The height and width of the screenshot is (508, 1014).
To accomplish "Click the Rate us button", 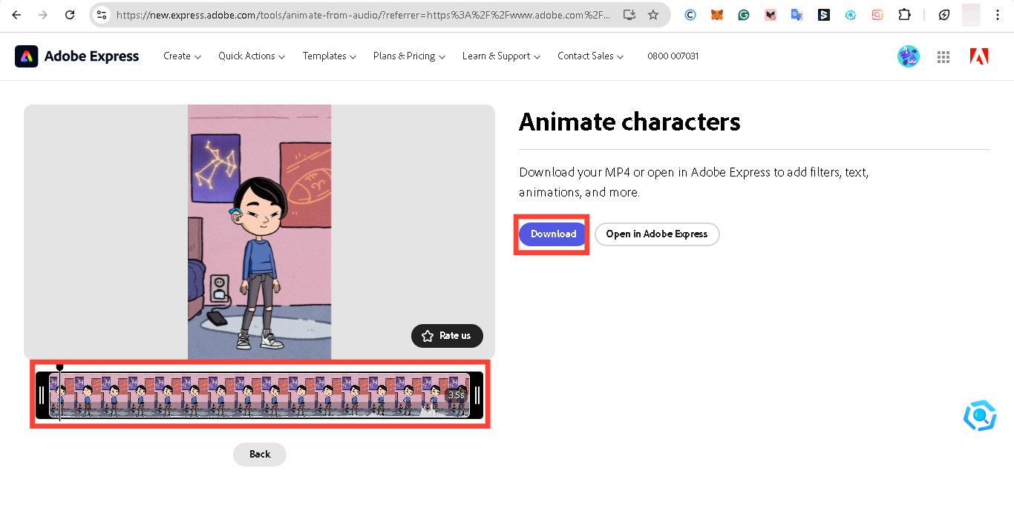I will coord(447,336).
